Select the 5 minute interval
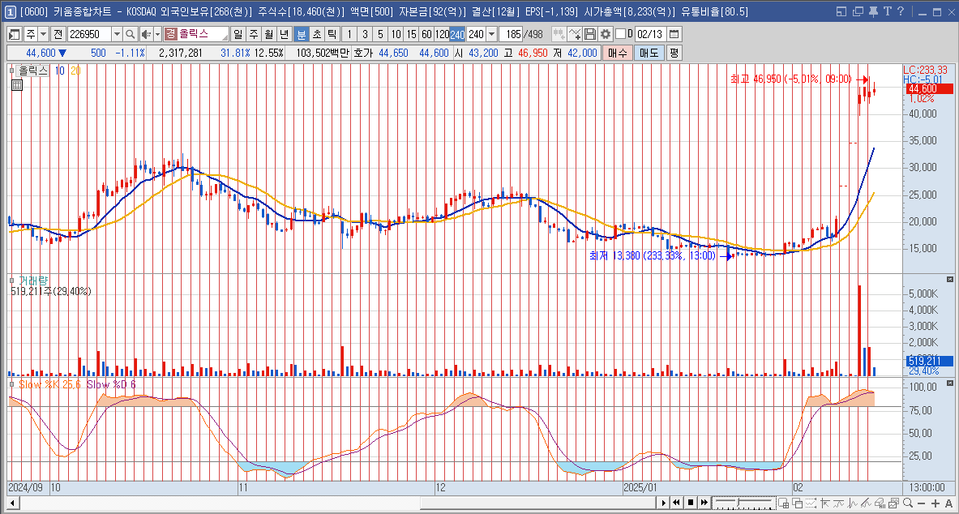Viewport: 959px width, 514px height. pos(380,34)
